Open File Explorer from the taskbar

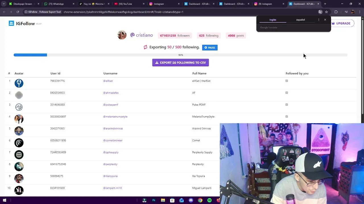[x=163, y=200]
